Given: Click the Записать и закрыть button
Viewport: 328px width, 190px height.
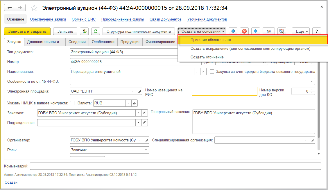Looking at the screenshot, I should [x=27, y=31].
